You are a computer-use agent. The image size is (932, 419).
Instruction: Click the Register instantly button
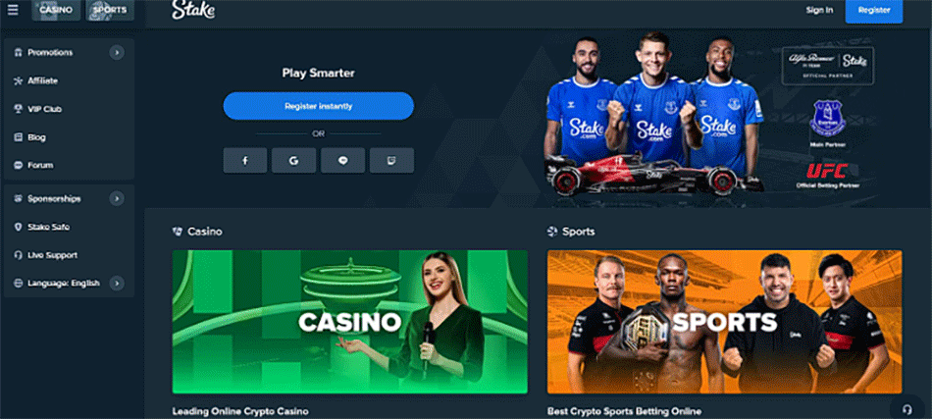pos(319,106)
